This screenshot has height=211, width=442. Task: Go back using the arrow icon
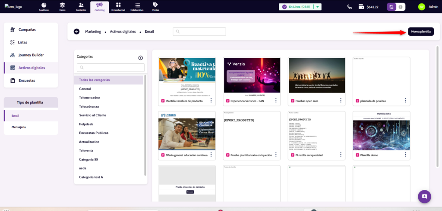click(x=77, y=31)
